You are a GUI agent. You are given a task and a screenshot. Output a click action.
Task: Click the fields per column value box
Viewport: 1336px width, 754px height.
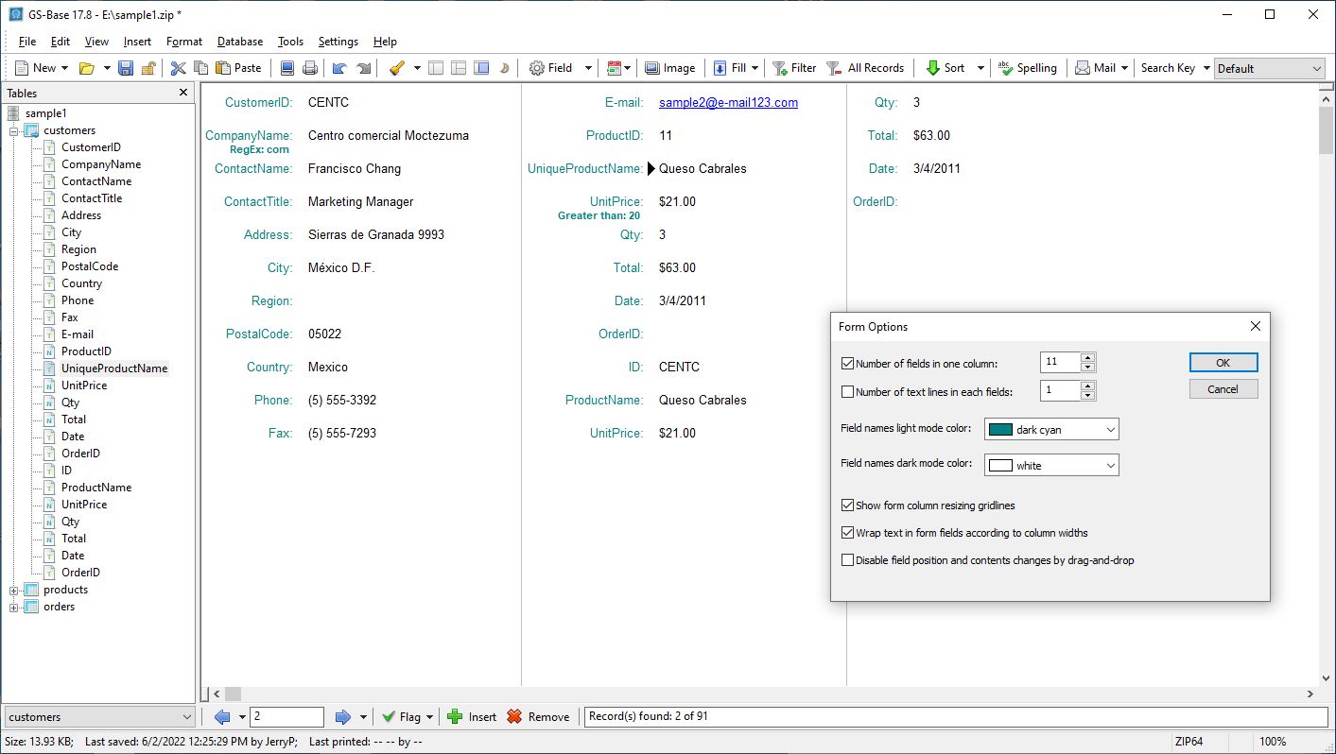tap(1060, 363)
